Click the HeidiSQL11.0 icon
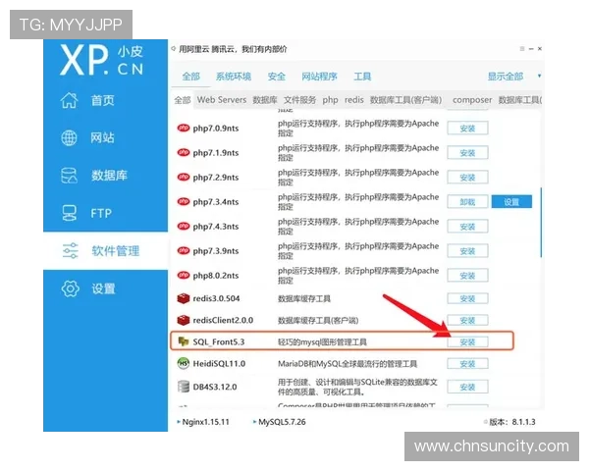 tap(184, 363)
